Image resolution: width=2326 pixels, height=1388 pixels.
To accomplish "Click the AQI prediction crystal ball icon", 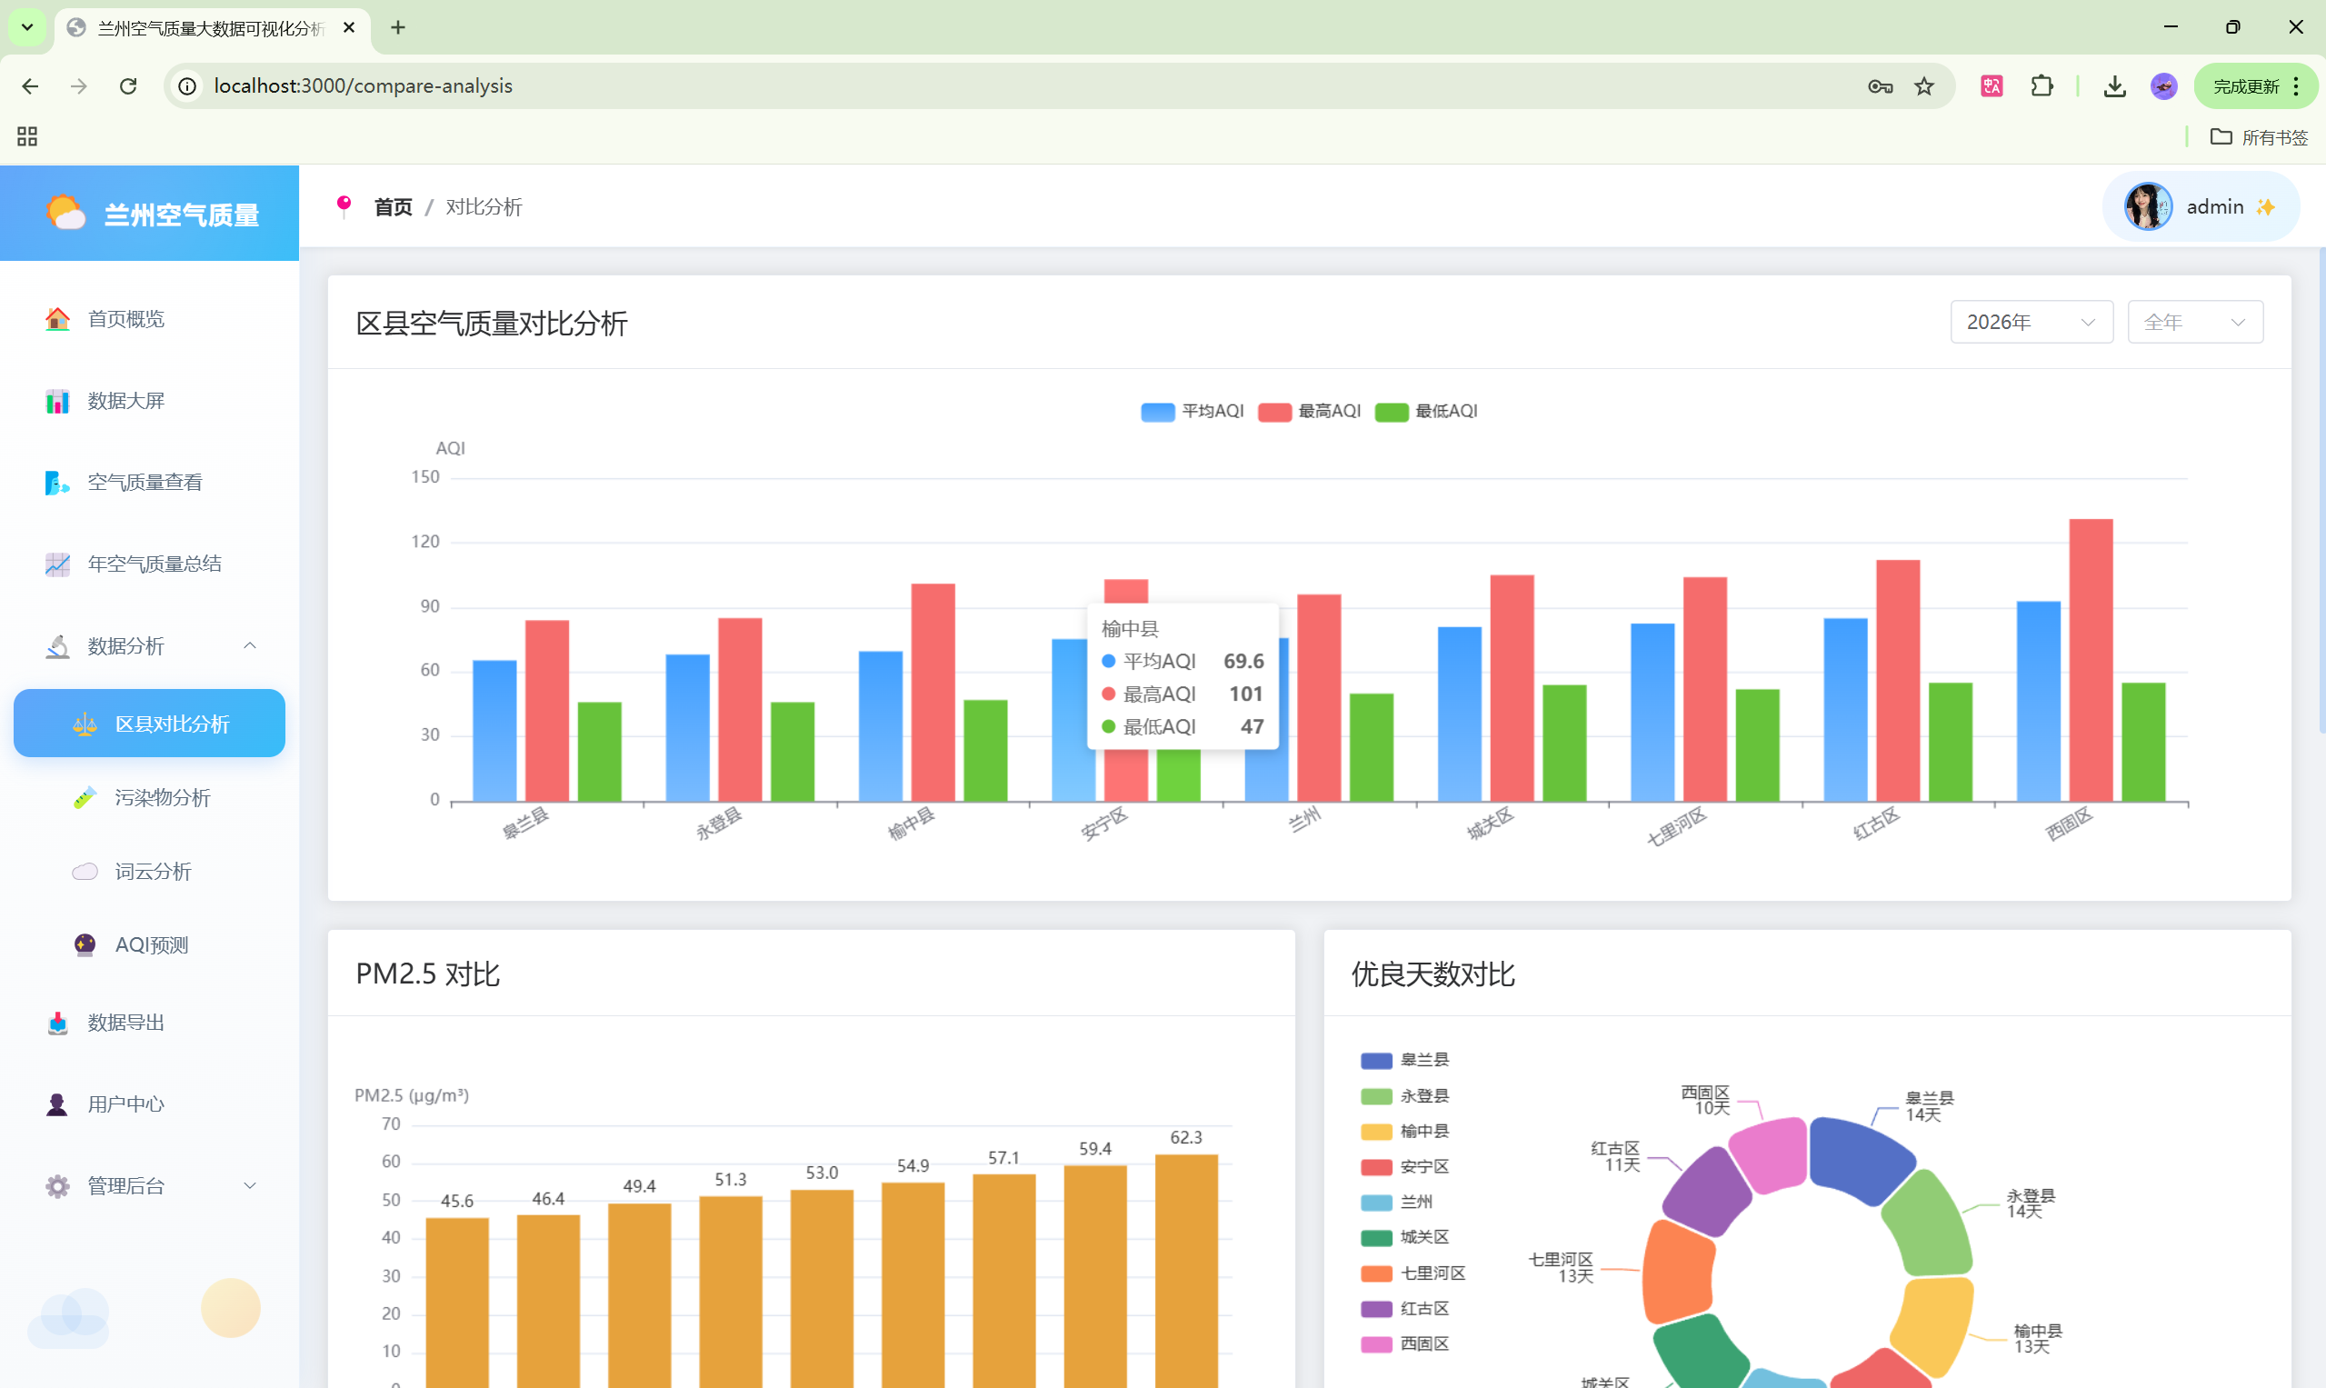I will pyautogui.click(x=85, y=944).
